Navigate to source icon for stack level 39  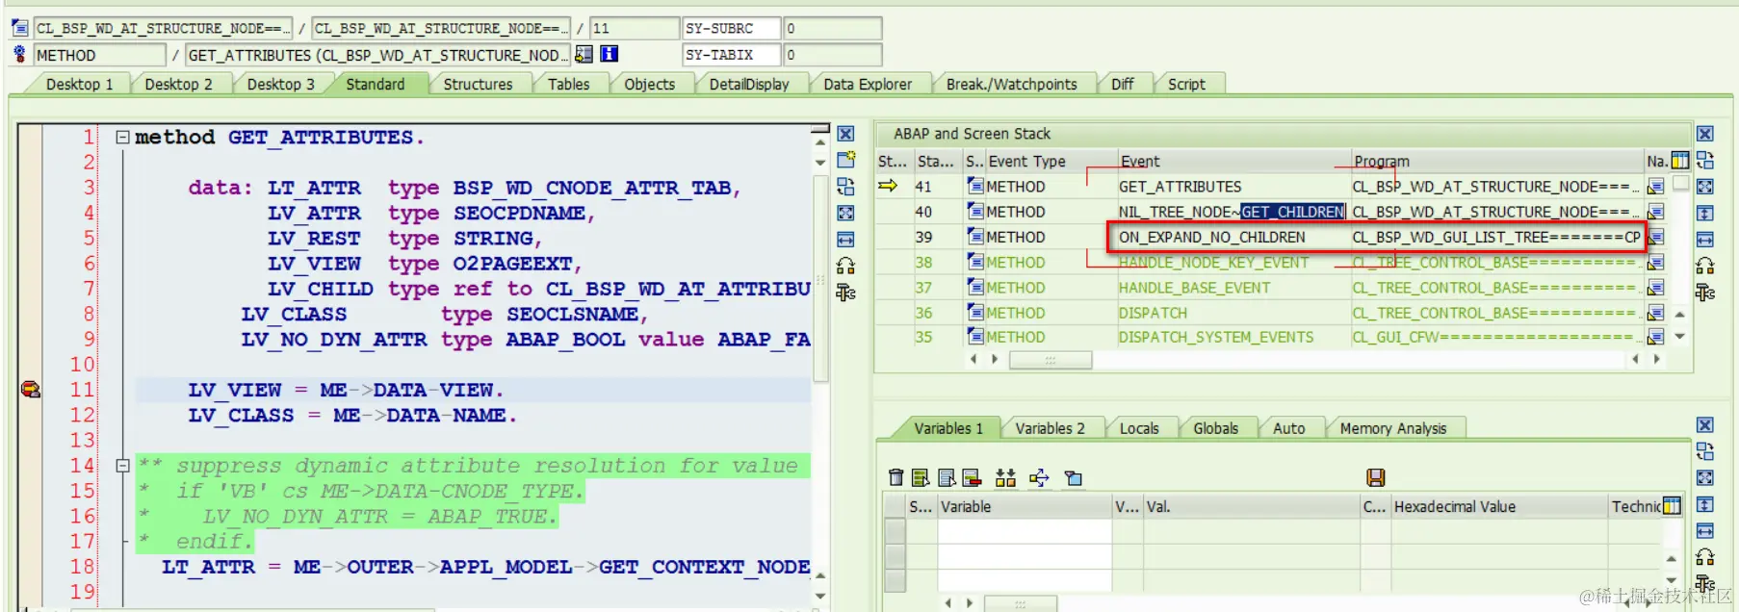tap(1655, 237)
